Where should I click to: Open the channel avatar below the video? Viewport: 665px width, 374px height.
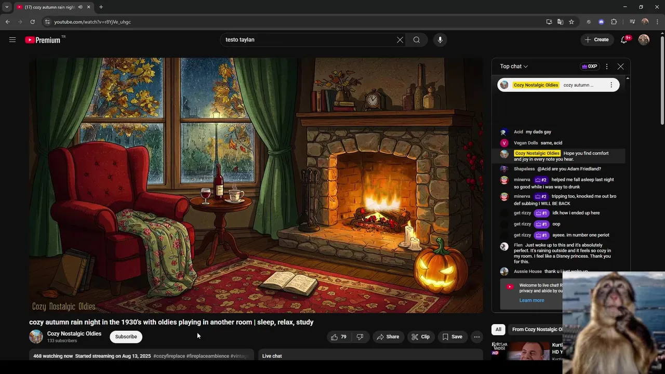[x=36, y=337]
